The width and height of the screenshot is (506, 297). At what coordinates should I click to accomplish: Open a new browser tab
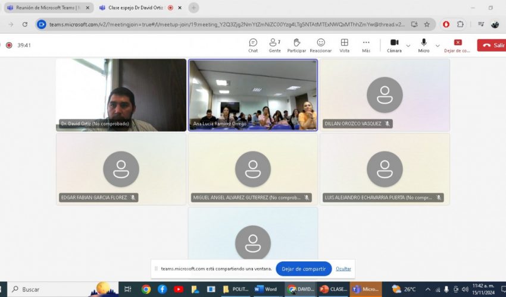coord(193,8)
